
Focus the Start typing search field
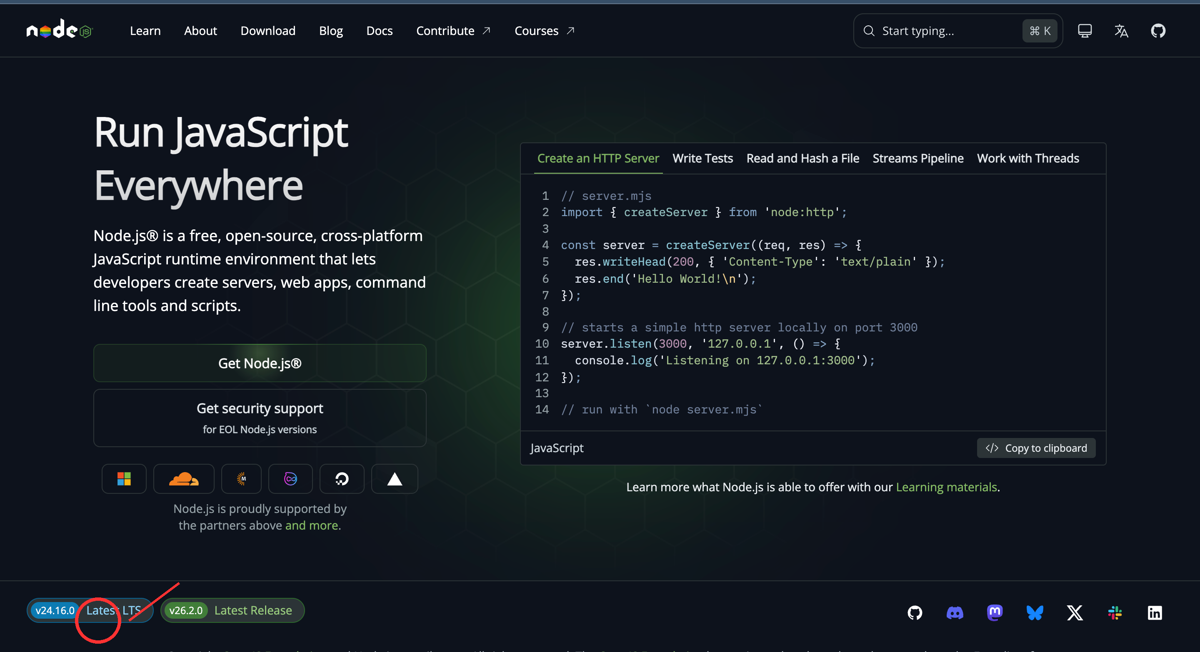point(958,31)
